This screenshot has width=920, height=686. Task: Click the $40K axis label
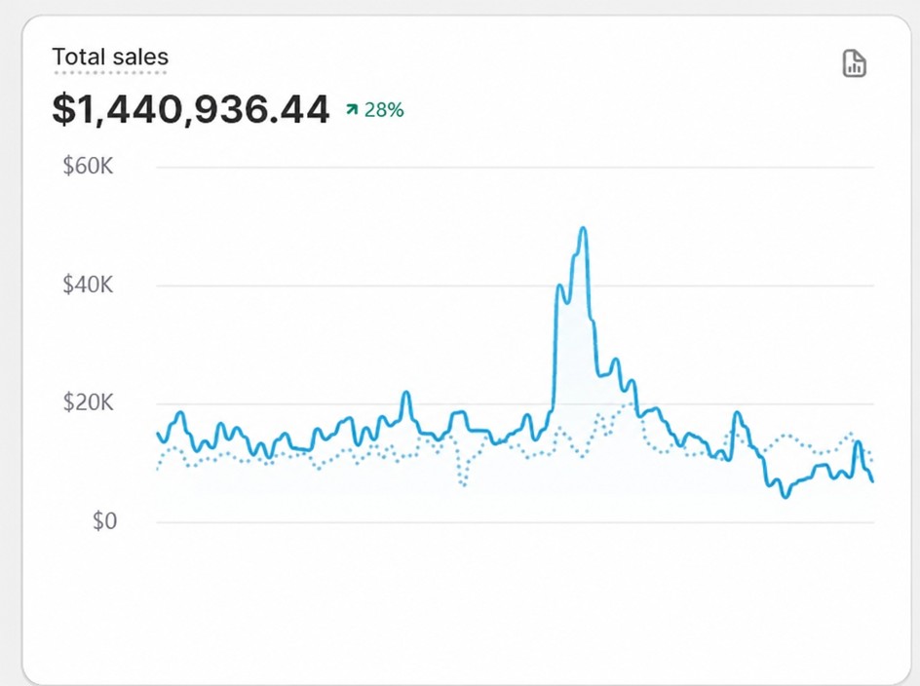coord(88,285)
